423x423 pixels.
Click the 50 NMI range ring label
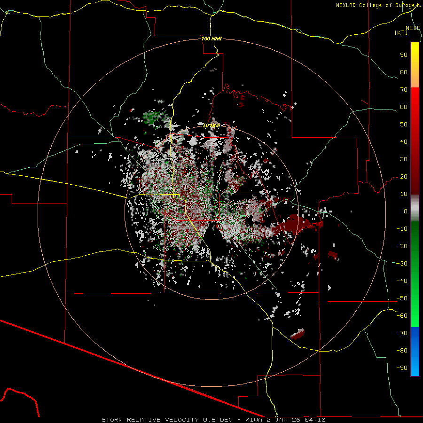211,125
